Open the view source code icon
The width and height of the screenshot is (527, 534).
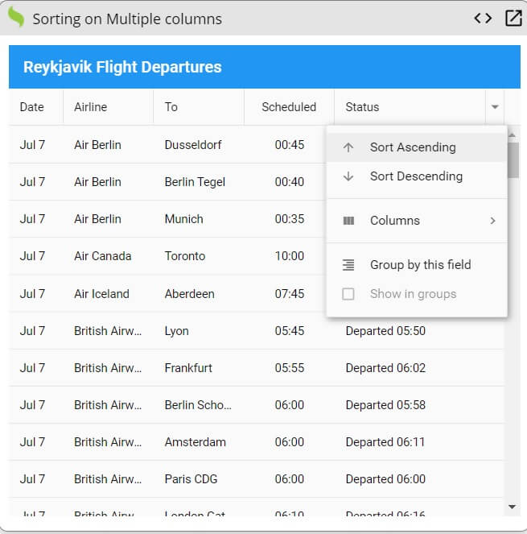point(483,18)
